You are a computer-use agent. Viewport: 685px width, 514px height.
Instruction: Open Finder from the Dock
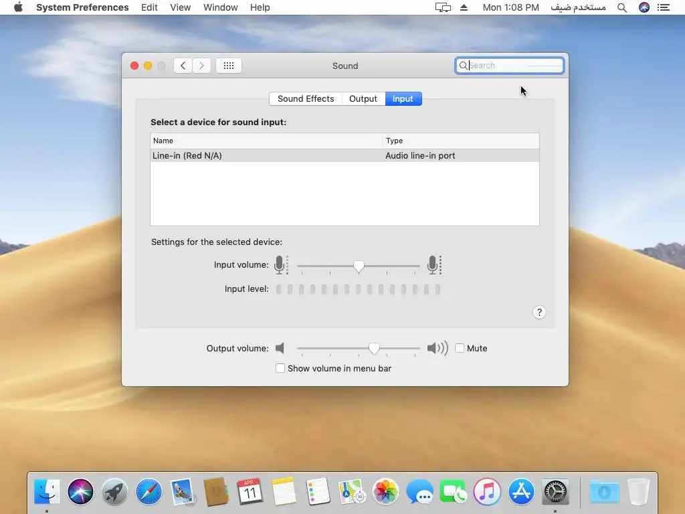pos(47,491)
